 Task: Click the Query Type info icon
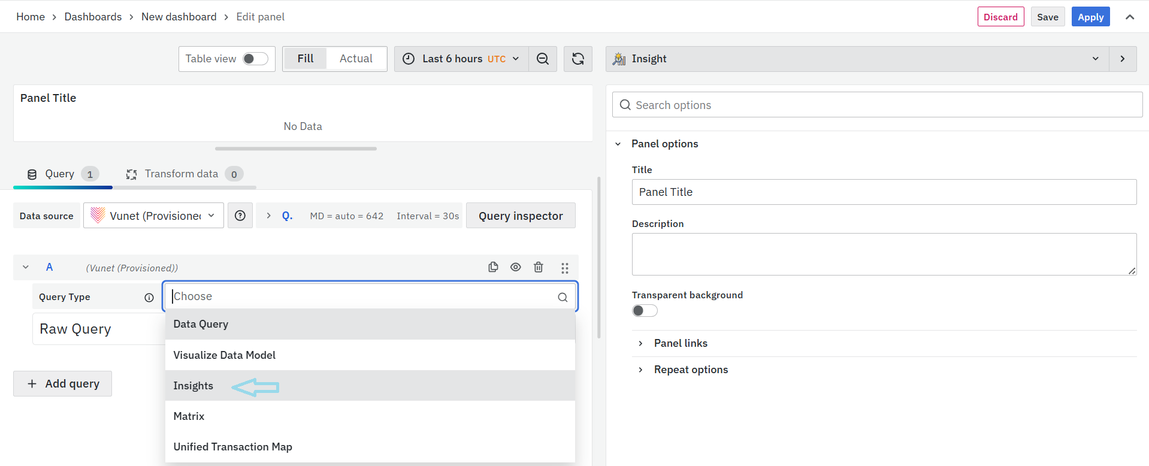coord(149,298)
